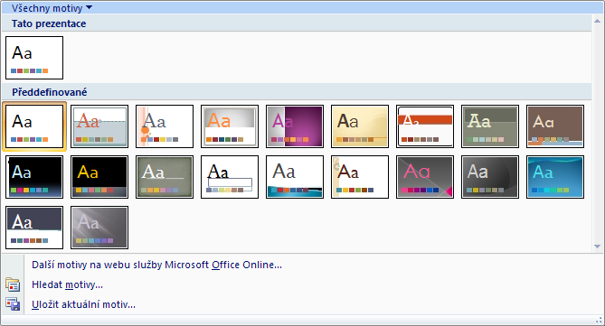
Task: Choose the olive green gray theme
Action: click(490, 126)
